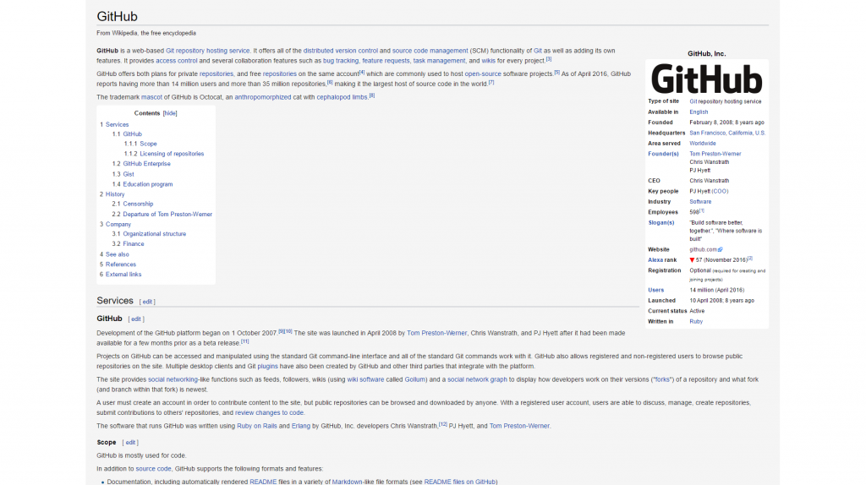Select Company in the contents list

pyautogui.click(x=118, y=225)
